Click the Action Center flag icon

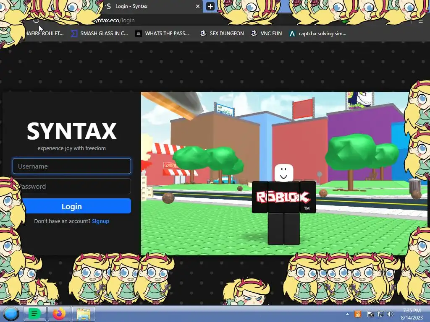coord(370,314)
